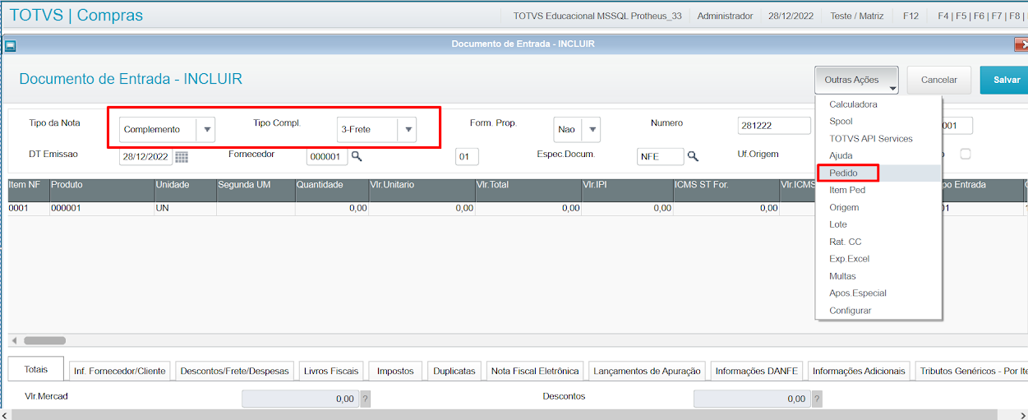Viewport: 1028px width, 420px height.
Task: Click the Vlr.Mercad value field
Action: [x=301, y=399]
